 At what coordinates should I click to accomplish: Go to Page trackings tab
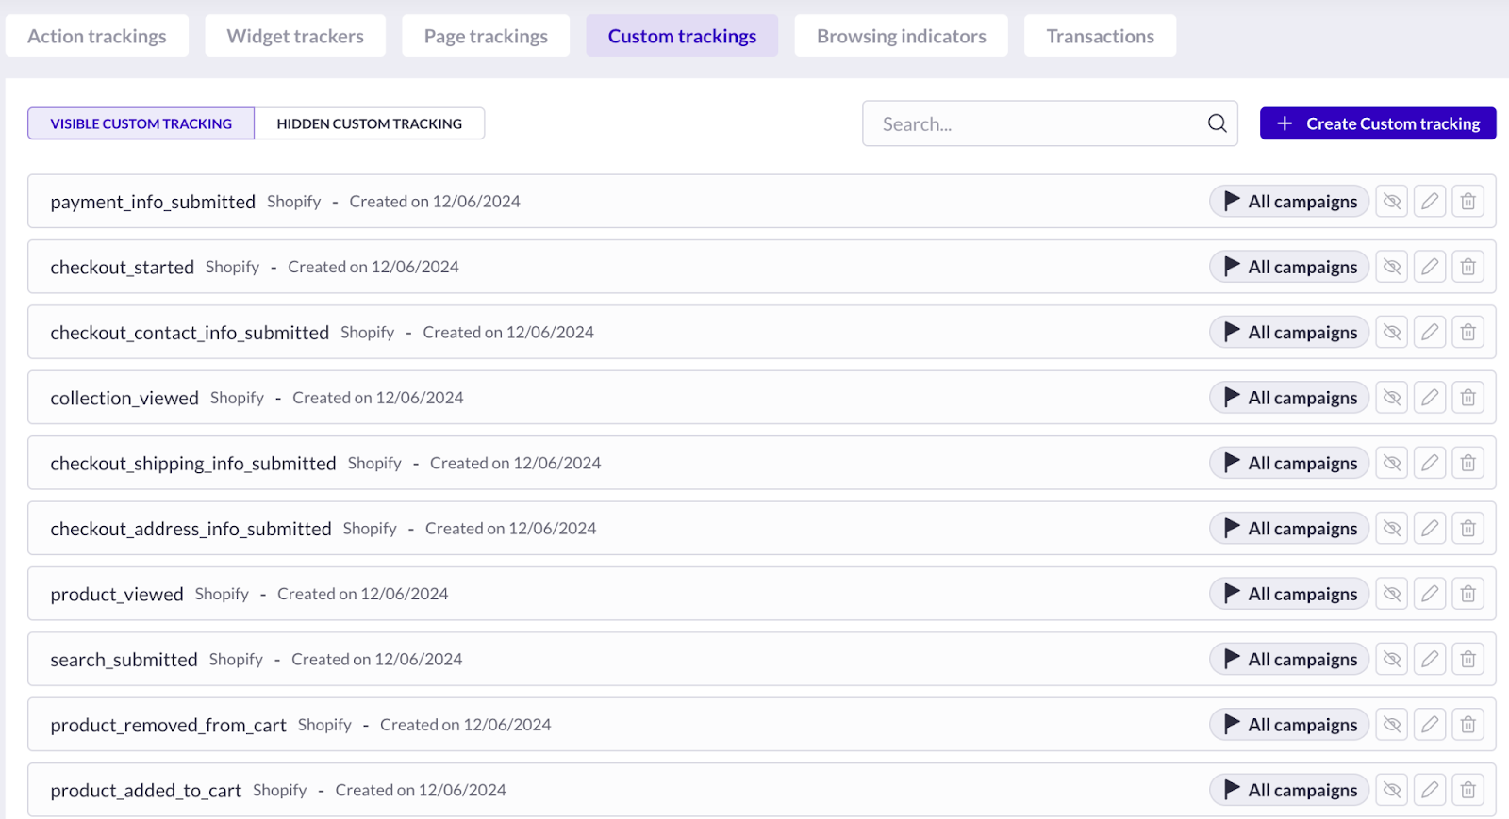tap(486, 36)
